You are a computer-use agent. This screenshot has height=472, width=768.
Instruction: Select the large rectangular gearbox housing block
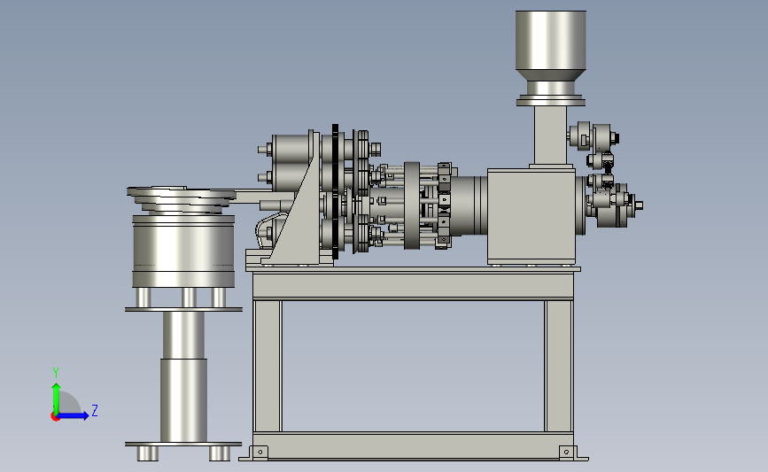click(x=531, y=216)
